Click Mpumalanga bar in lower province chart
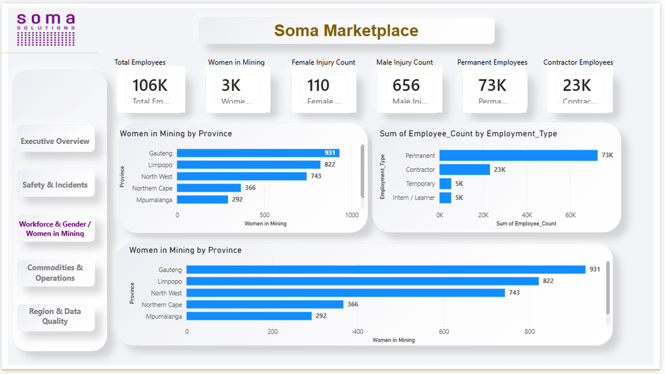The width and height of the screenshot is (665, 374). (x=249, y=316)
